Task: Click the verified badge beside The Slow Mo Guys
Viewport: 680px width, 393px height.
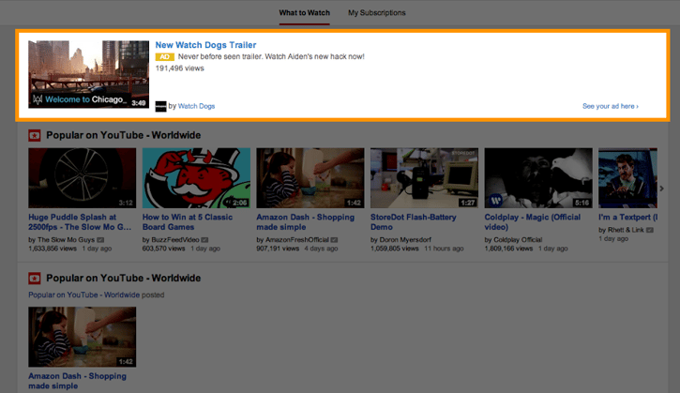Action: [100, 240]
